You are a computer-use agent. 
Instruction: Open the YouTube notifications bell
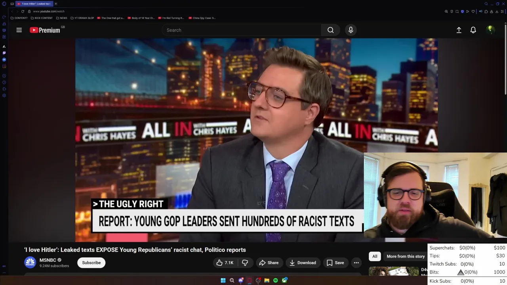(x=473, y=30)
